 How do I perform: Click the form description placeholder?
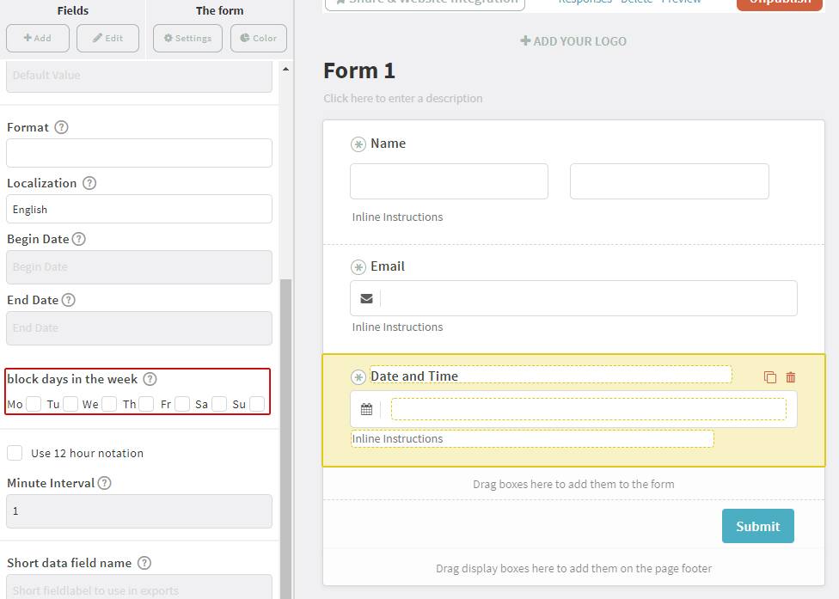(x=403, y=99)
